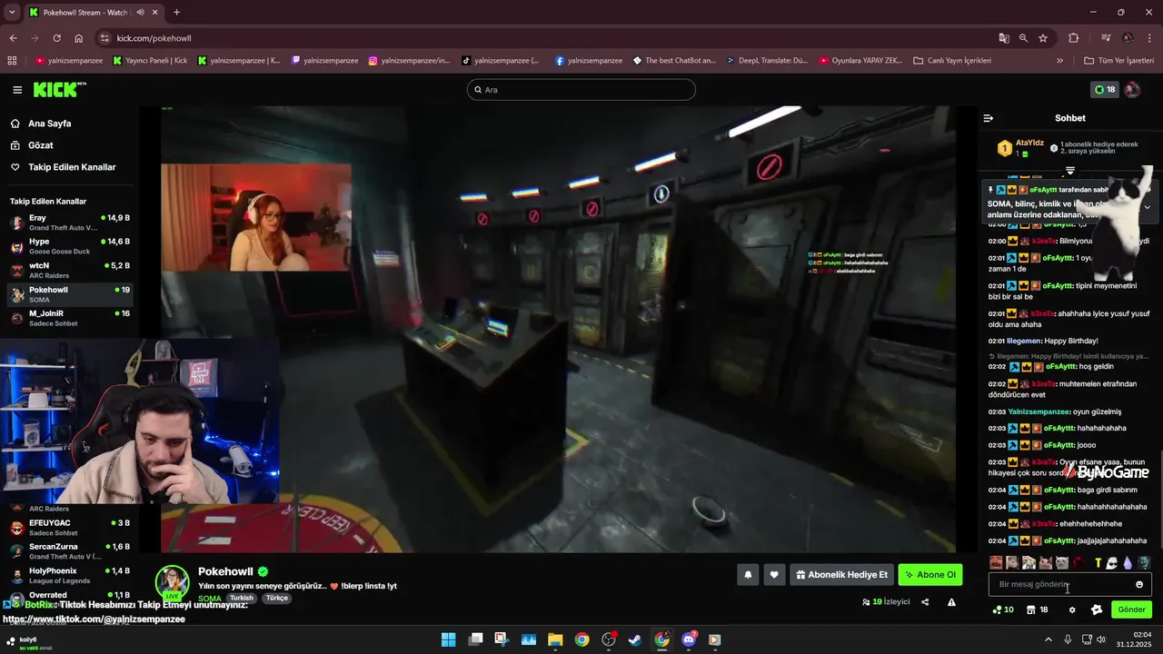Reload the kick.com page
Screen dimensions: 1163x654
(x=56, y=38)
